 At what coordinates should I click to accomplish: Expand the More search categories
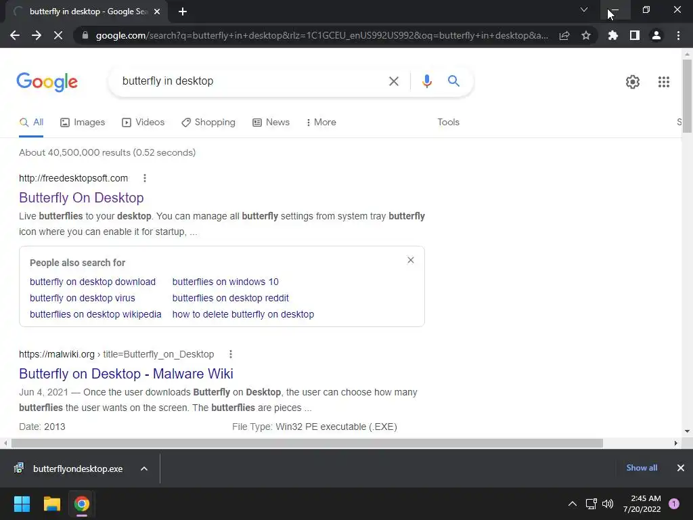tap(321, 123)
